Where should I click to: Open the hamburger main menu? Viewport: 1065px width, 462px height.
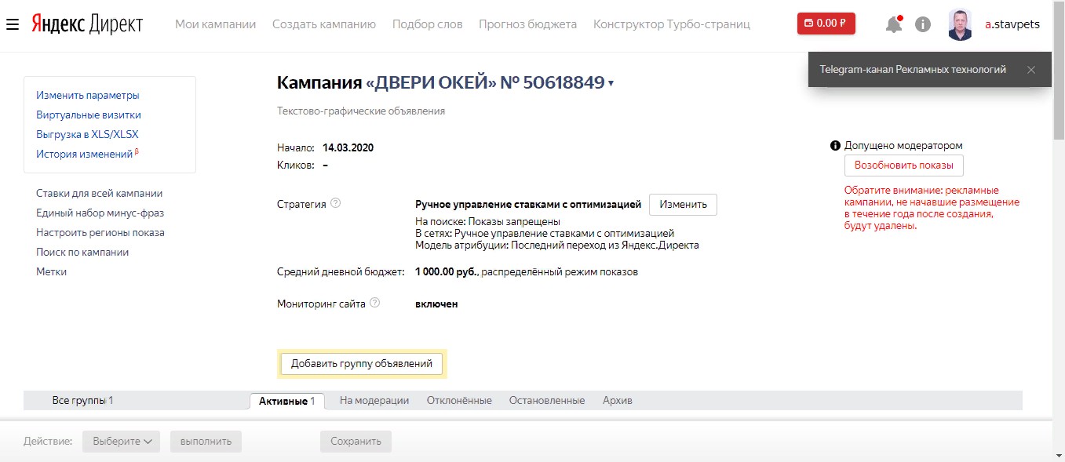[12, 24]
